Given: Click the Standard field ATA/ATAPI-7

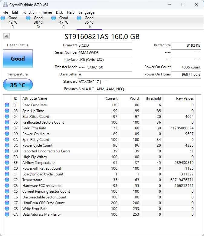Looking at the screenshot, I should (139, 82).
